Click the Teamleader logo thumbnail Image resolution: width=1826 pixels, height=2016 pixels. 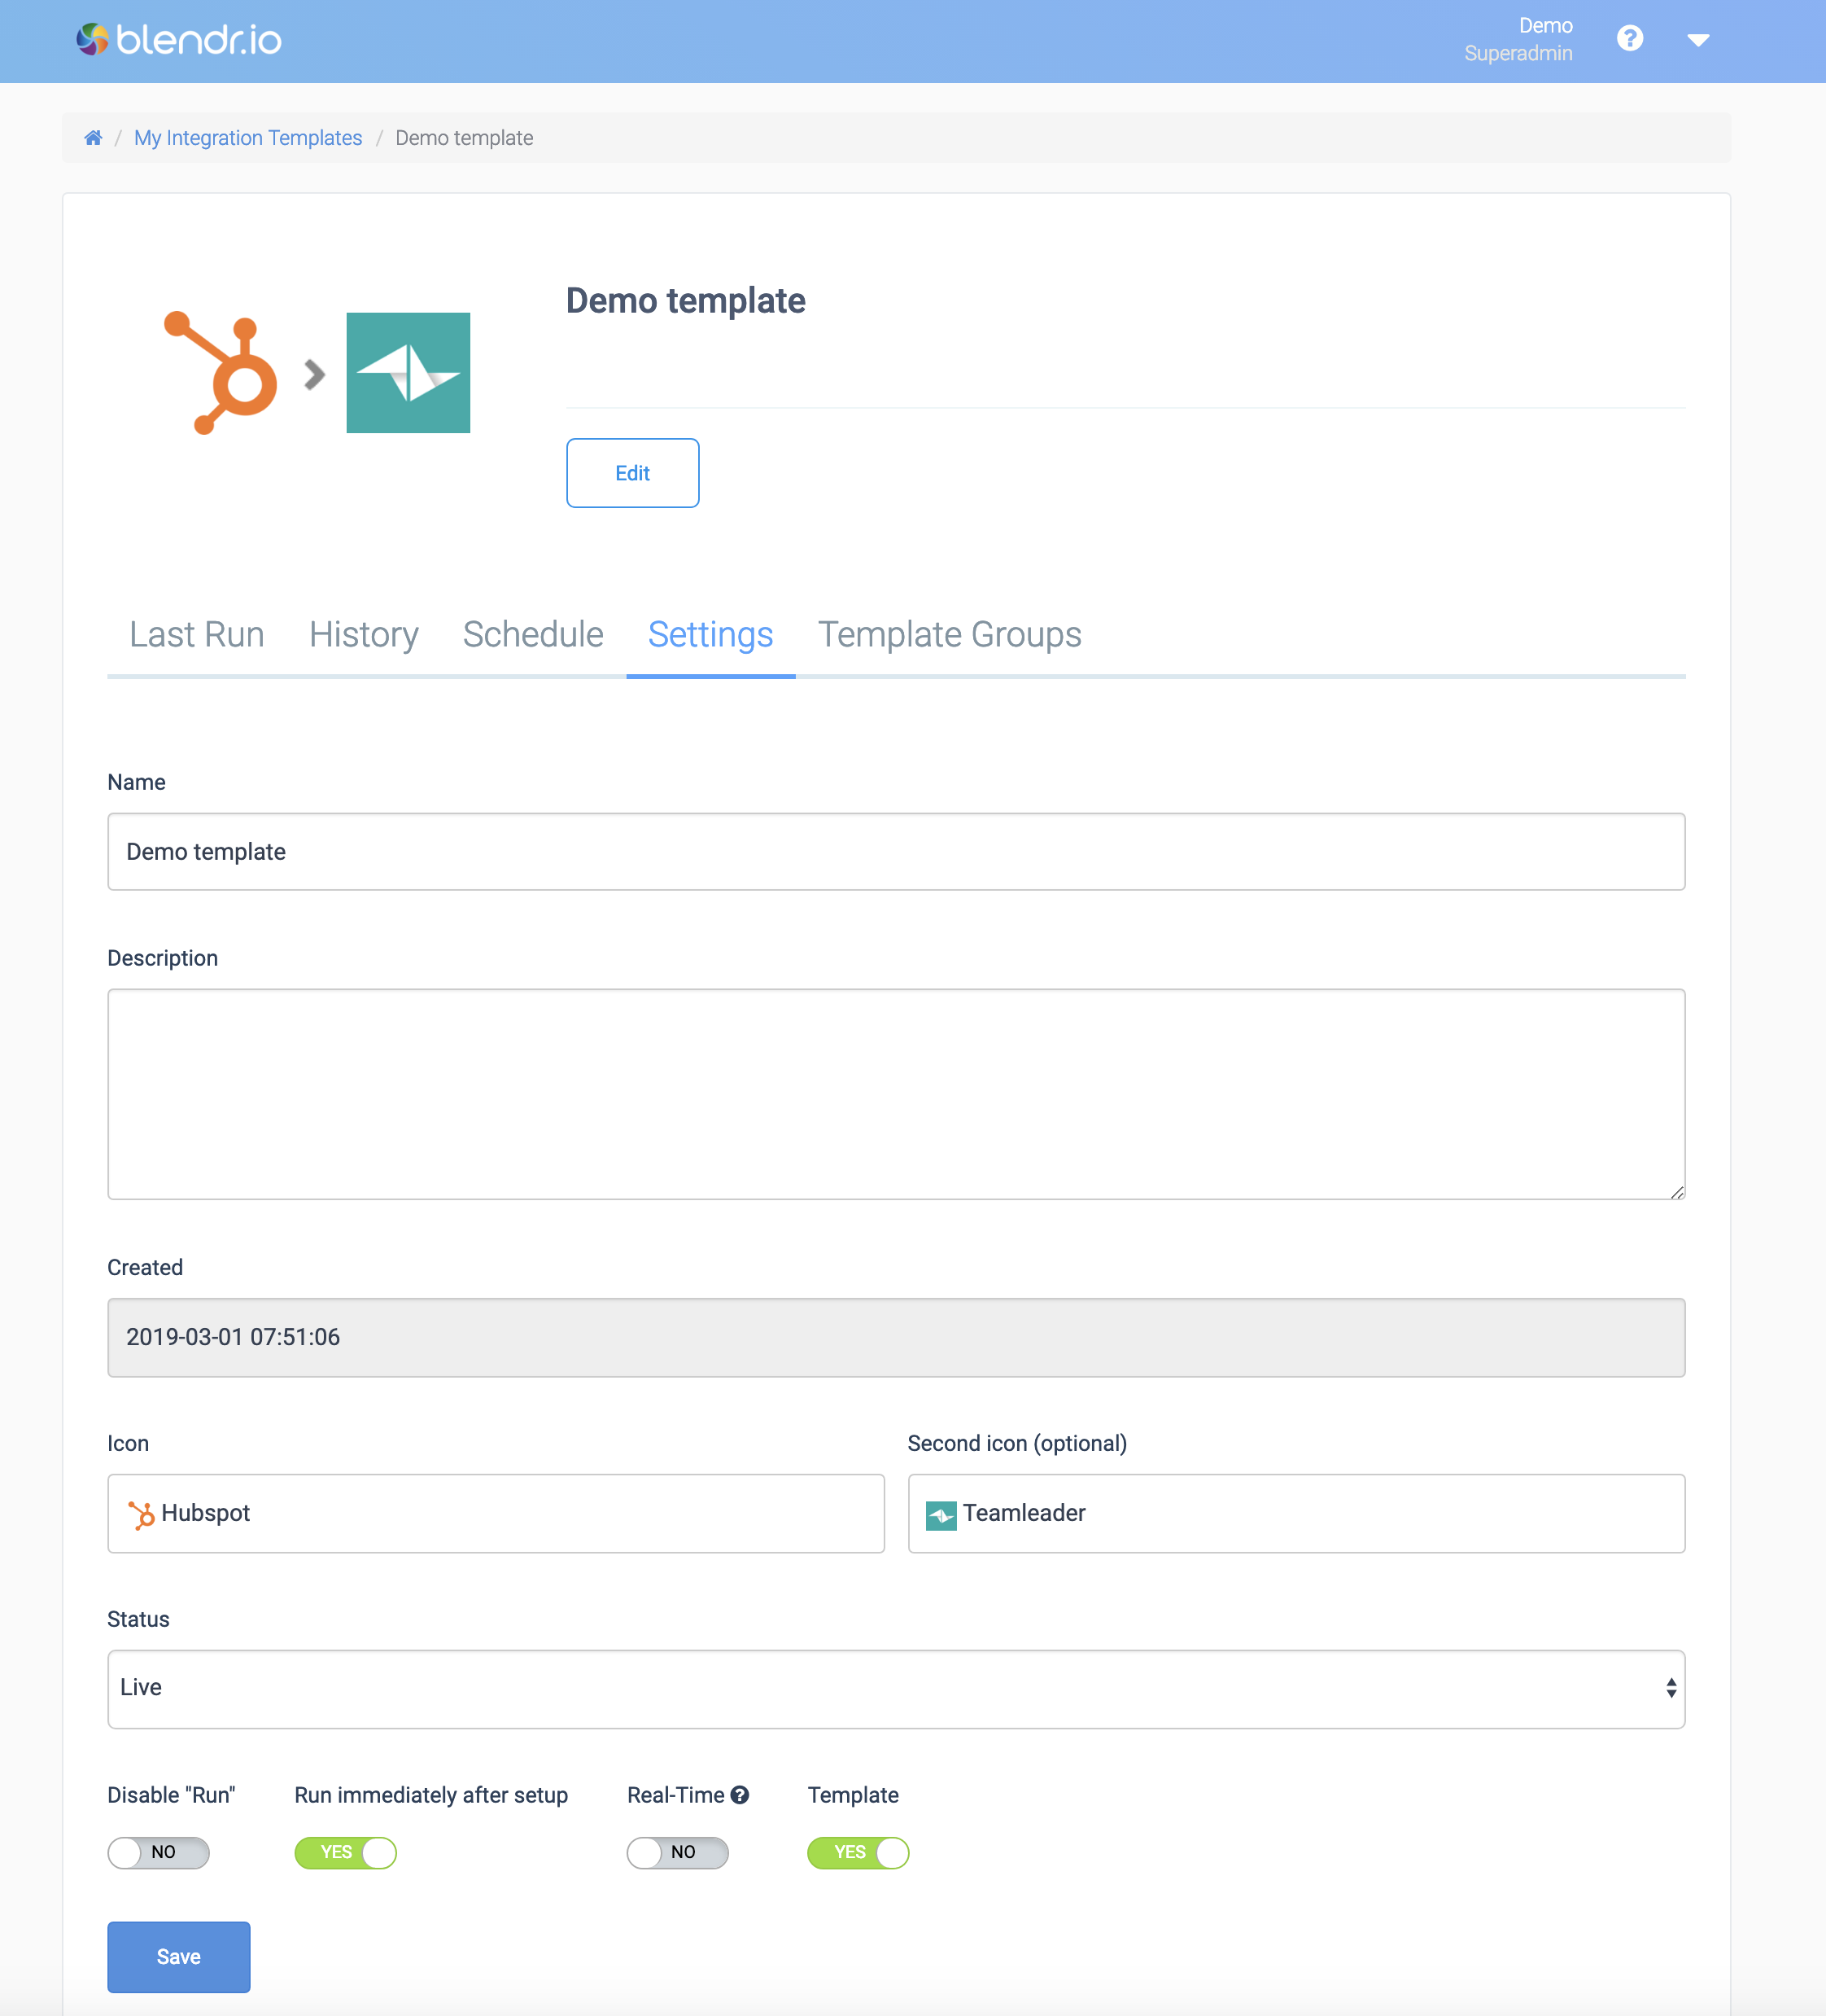tap(408, 372)
